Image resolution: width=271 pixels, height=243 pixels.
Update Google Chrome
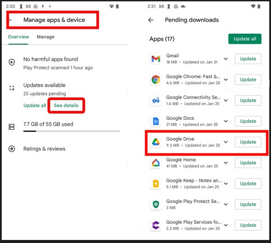pyautogui.click(x=248, y=80)
